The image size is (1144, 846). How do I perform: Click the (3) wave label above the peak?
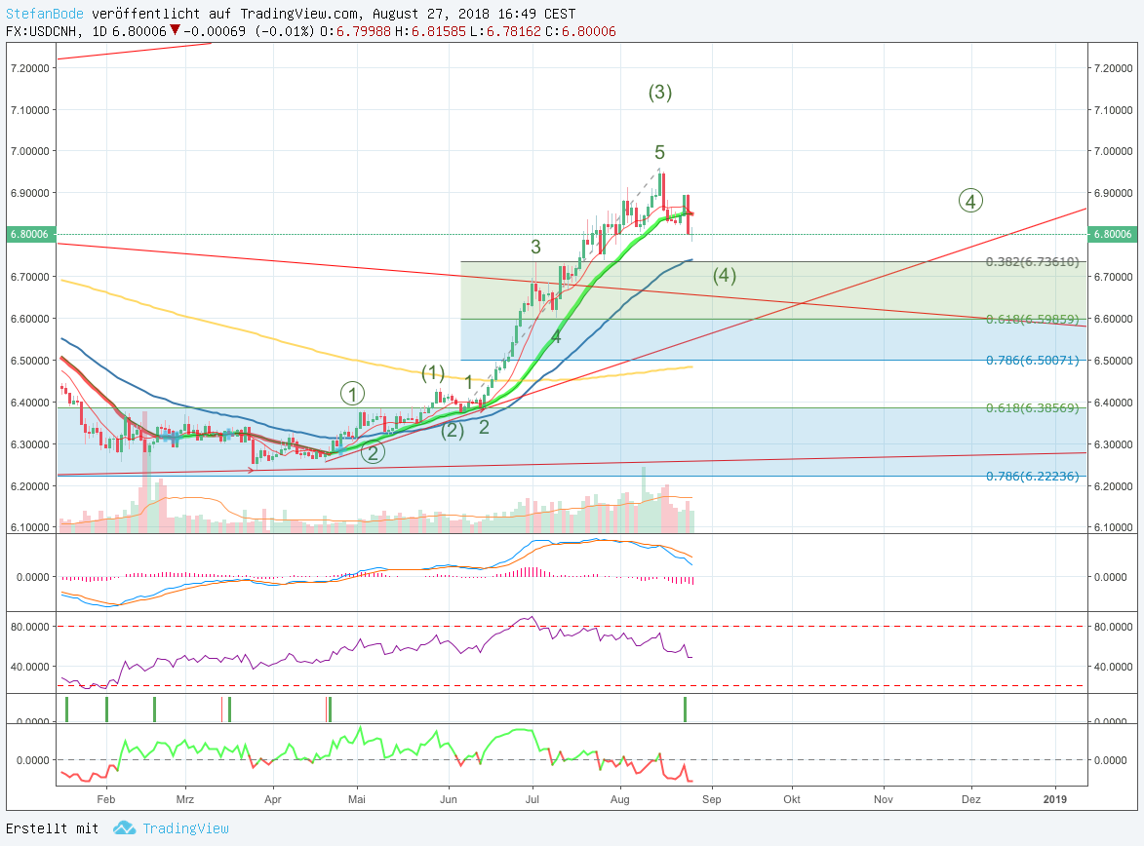click(660, 92)
